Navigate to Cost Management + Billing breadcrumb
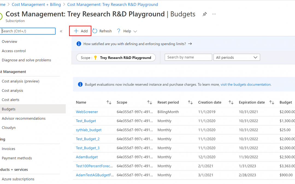The width and height of the screenshot is (295, 184). pyautogui.click(x=36, y=5)
